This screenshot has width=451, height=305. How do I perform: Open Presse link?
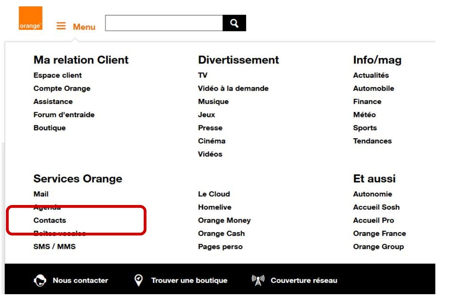click(x=210, y=128)
